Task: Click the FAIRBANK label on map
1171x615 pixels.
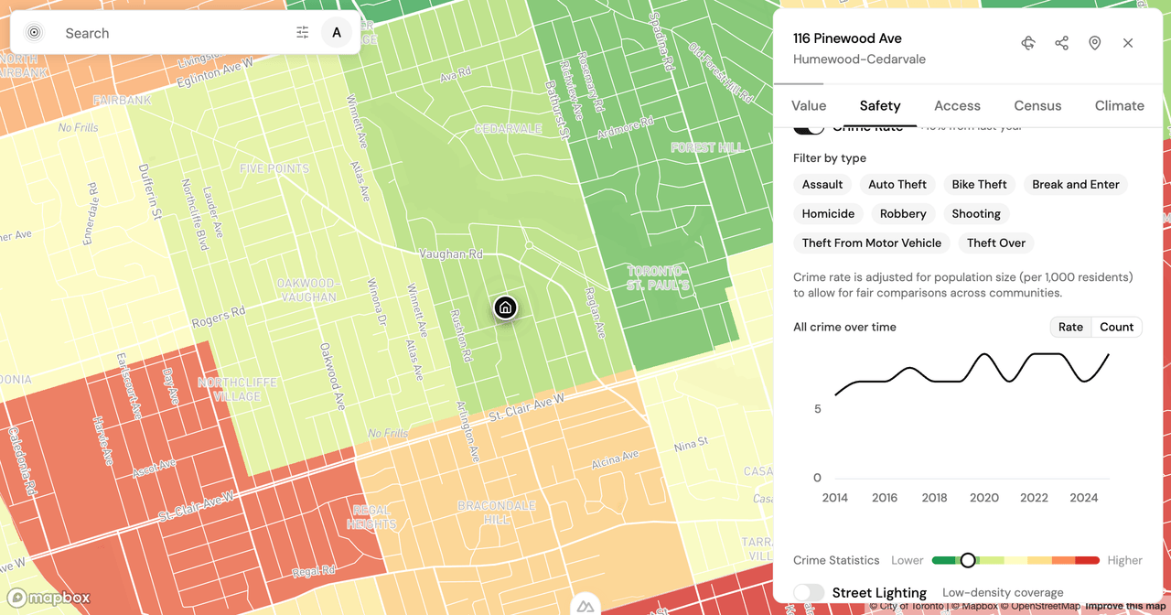Action: [x=122, y=100]
